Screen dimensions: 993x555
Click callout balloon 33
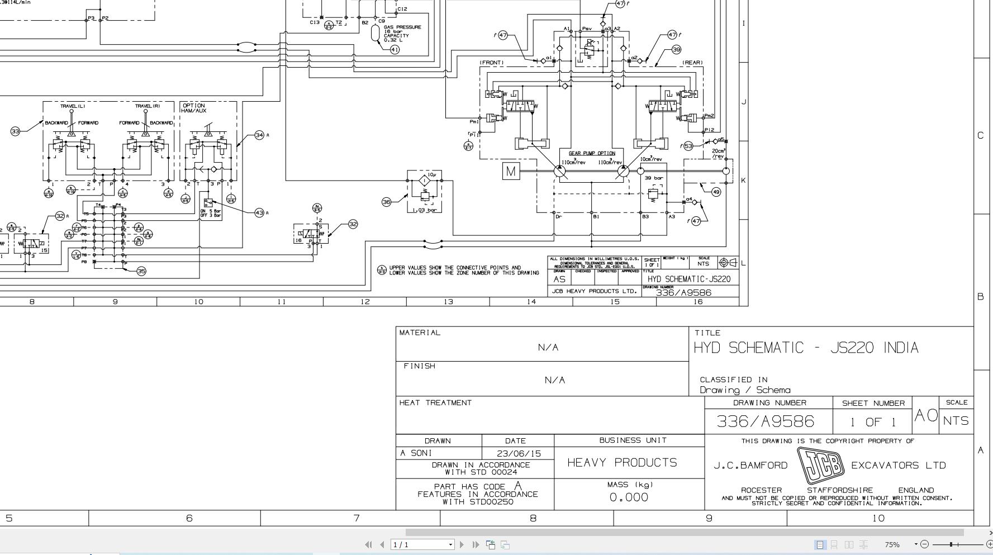pyautogui.click(x=15, y=131)
